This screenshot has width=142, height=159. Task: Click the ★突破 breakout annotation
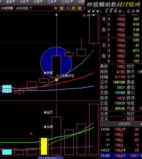coord(48,73)
